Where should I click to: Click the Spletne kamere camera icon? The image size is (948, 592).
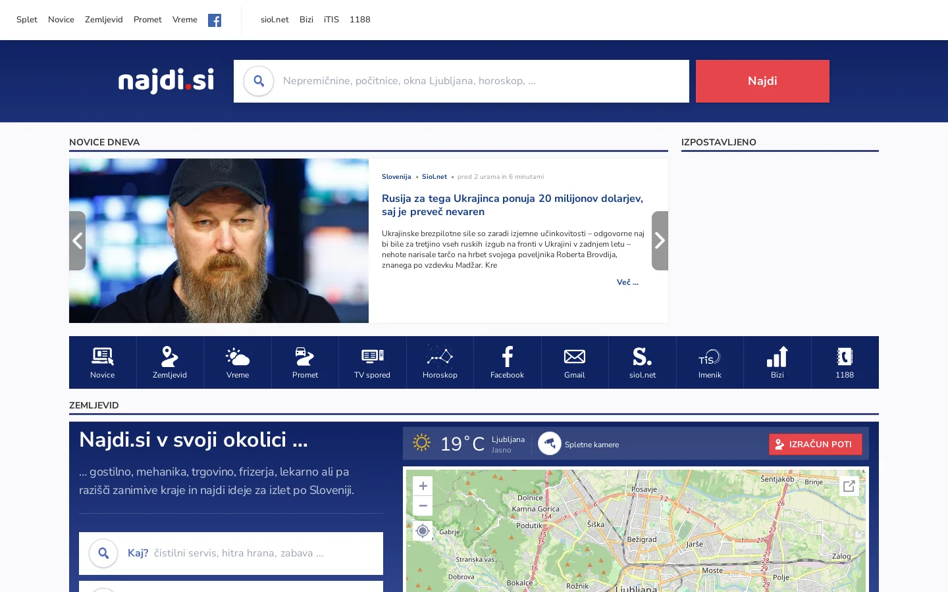(x=550, y=443)
